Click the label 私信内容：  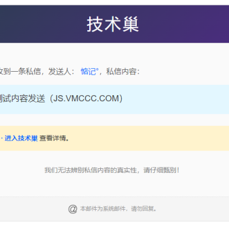click(123, 71)
